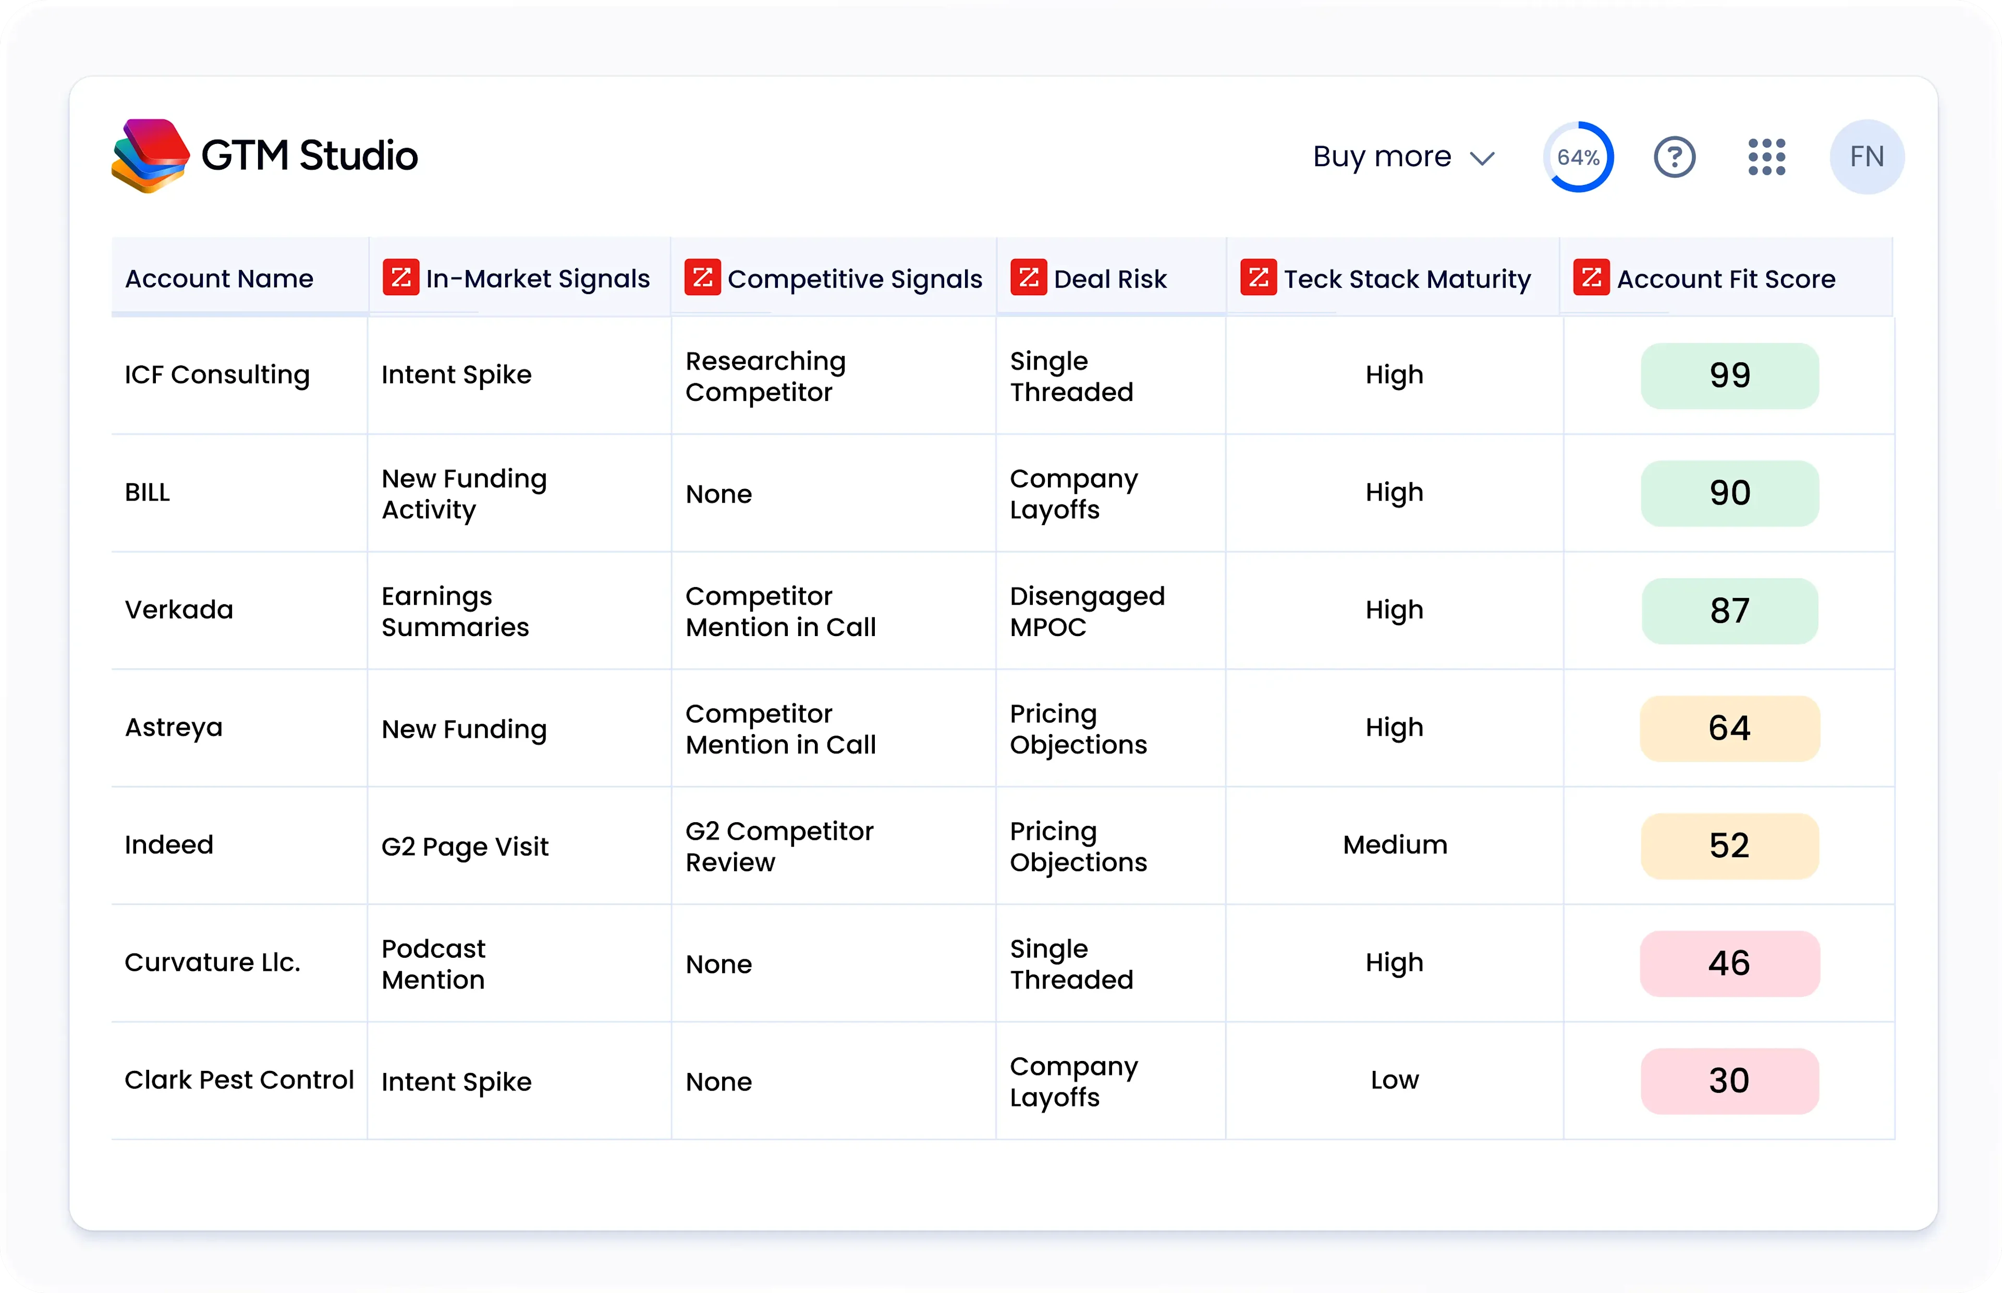Click the 64% usage progress ring

[x=1578, y=157]
